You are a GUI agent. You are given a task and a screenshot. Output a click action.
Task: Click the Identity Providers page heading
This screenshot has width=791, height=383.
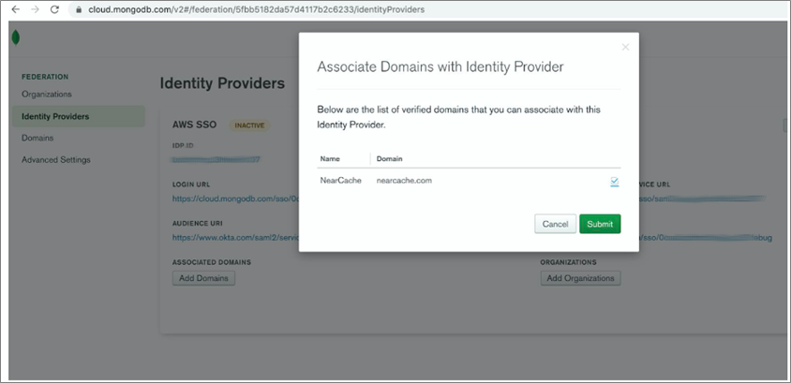222,83
